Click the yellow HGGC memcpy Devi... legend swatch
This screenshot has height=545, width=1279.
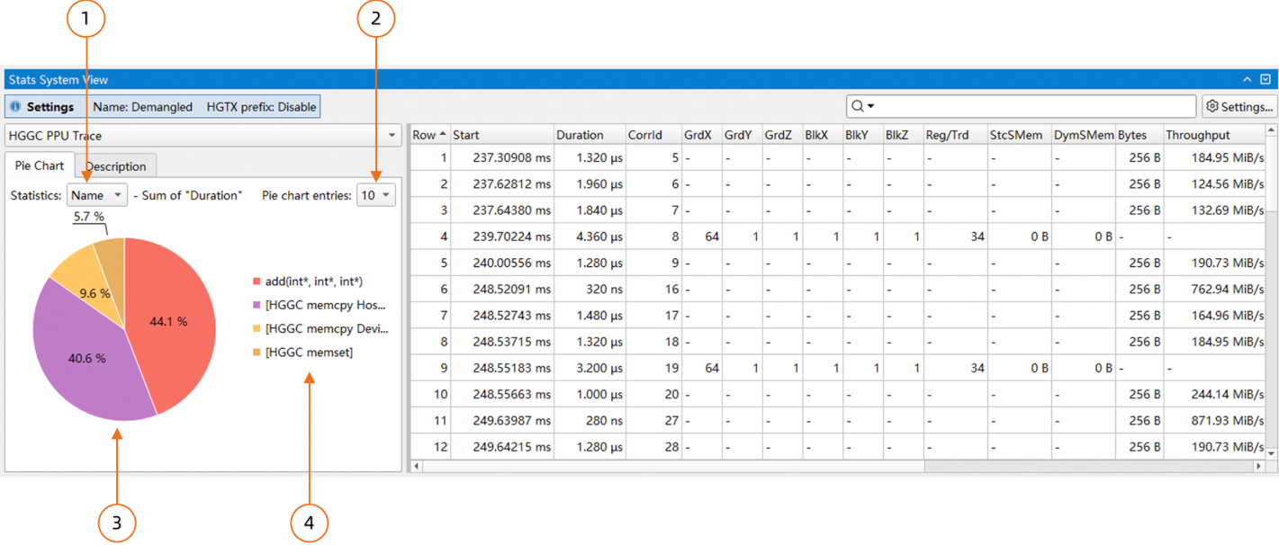(257, 329)
